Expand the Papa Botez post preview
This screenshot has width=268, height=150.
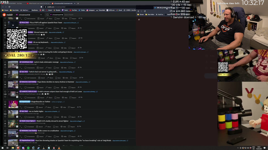coord(21,87)
